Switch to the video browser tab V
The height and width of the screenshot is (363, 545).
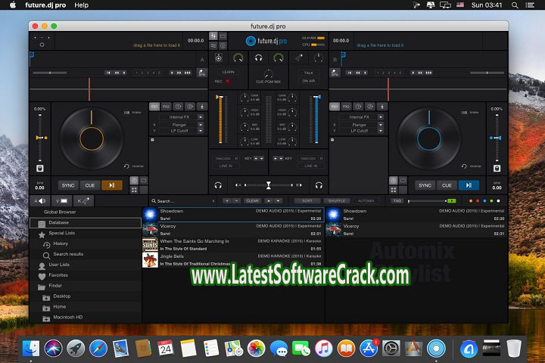coord(62,200)
